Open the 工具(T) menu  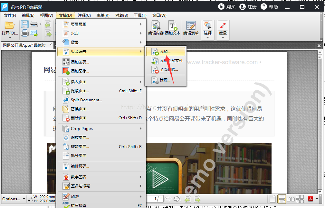pyautogui.click(x=140, y=15)
